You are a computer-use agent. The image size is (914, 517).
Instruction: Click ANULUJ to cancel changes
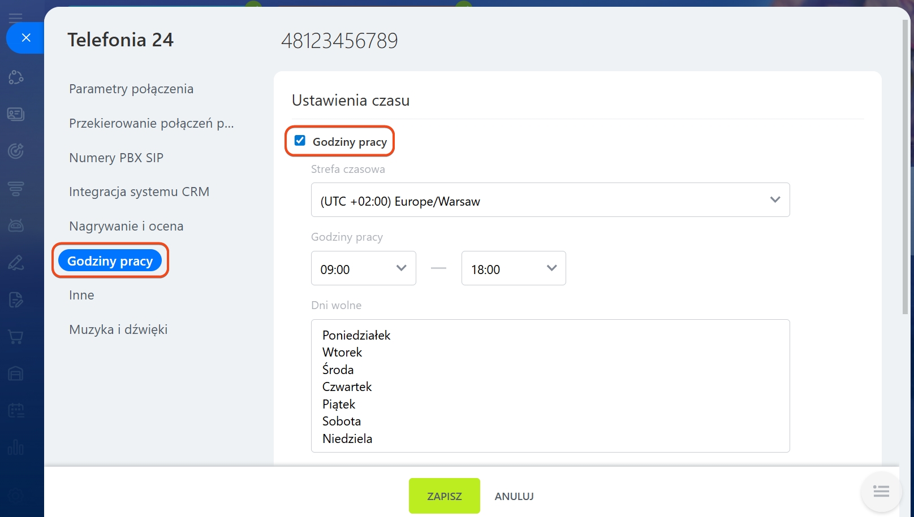pos(514,496)
